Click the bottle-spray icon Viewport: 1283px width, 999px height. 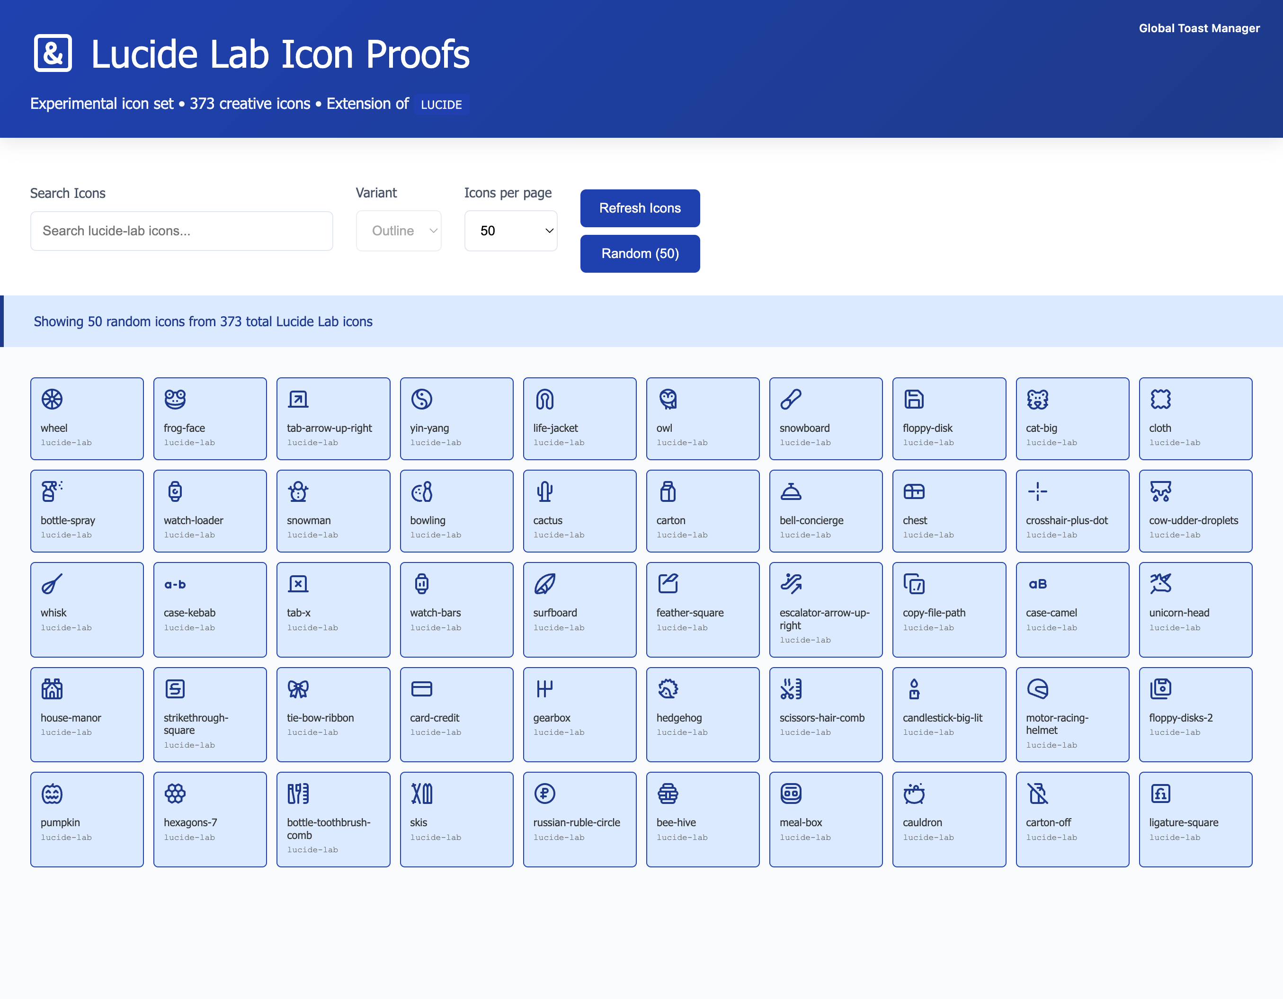(52, 491)
